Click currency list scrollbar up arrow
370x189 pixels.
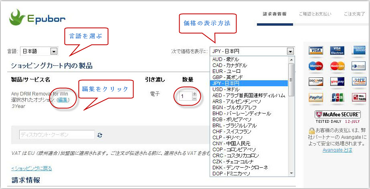pos(291,60)
